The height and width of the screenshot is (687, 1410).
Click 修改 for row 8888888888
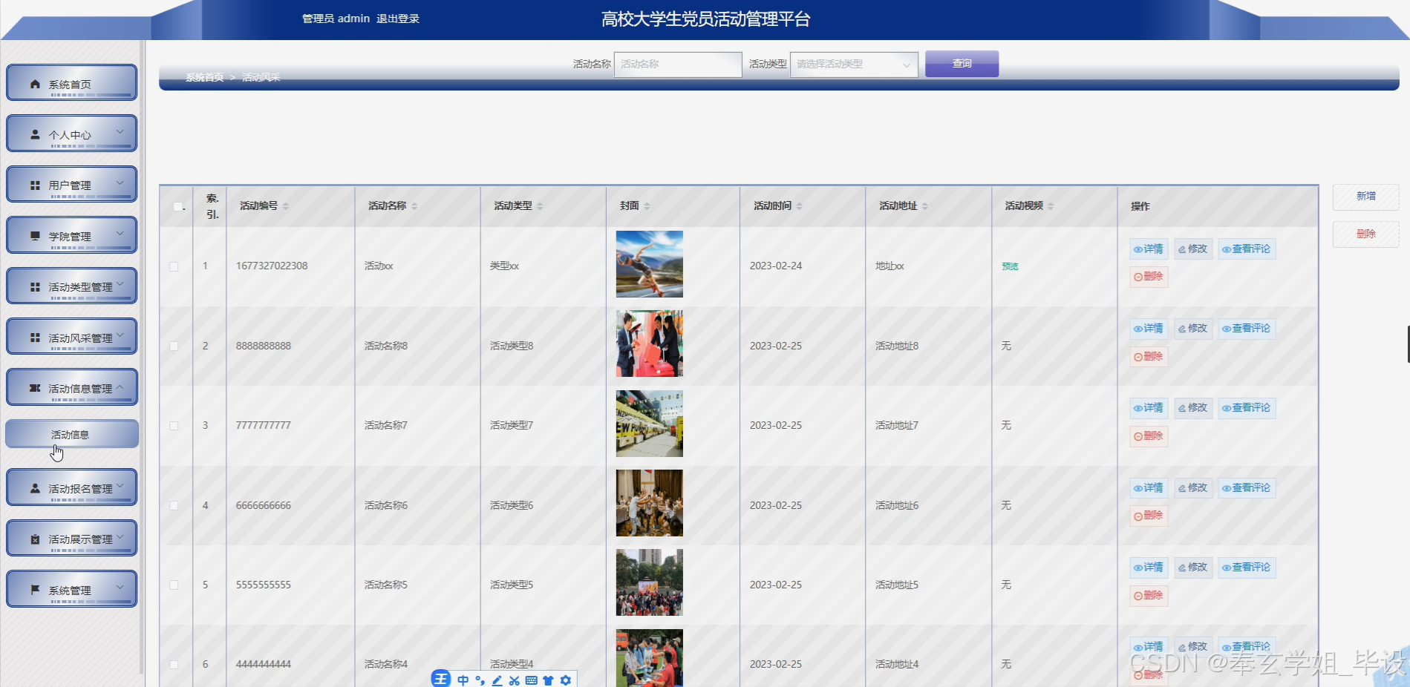click(x=1193, y=329)
